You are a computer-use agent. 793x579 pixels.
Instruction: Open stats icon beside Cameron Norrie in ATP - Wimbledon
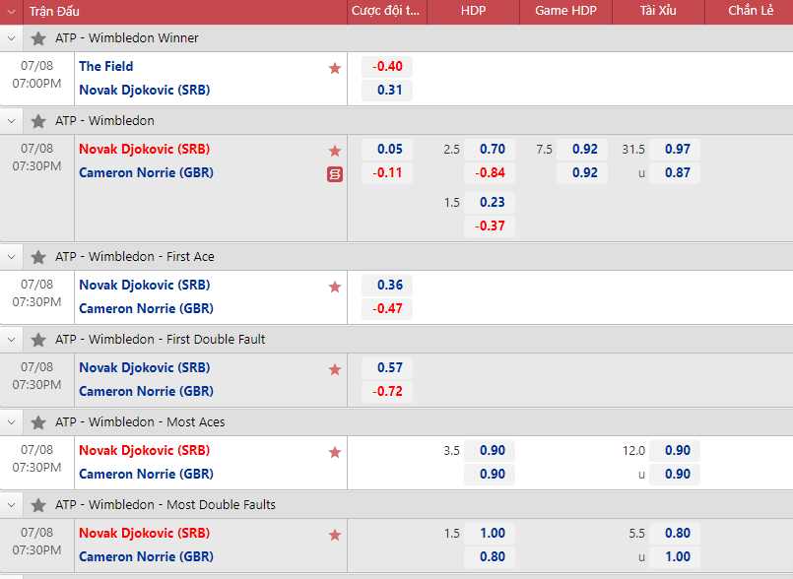point(335,174)
